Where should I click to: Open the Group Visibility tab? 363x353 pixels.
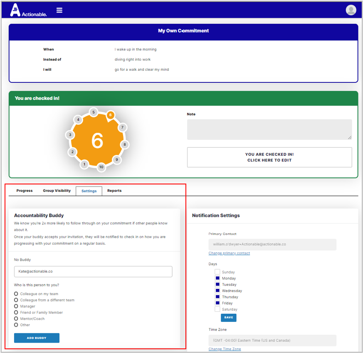pyautogui.click(x=57, y=191)
